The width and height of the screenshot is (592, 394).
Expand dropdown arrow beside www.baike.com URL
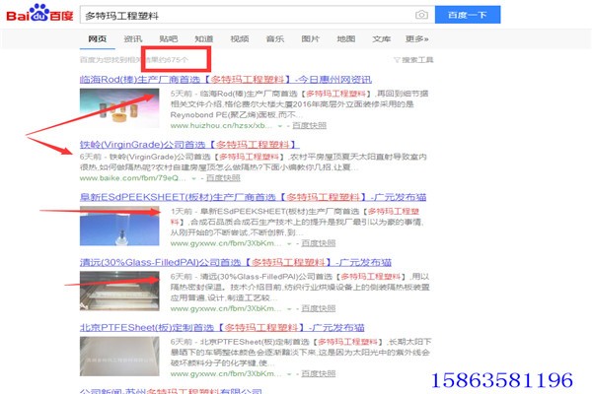193,178
